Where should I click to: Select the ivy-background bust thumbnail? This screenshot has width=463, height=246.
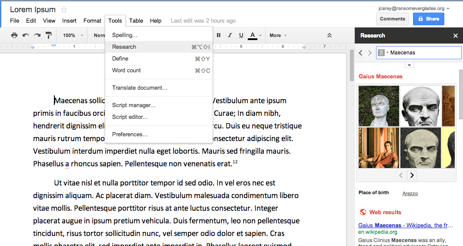tap(379, 106)
